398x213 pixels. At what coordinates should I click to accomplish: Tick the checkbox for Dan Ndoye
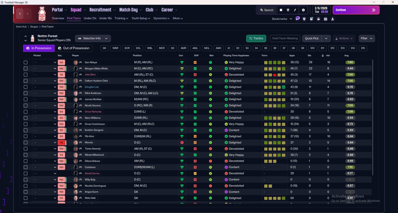click(25, 62)
